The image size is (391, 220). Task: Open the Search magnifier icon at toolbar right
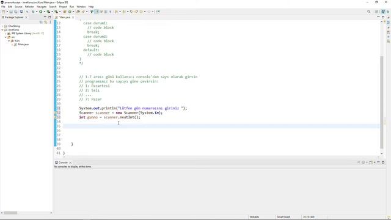369,12
